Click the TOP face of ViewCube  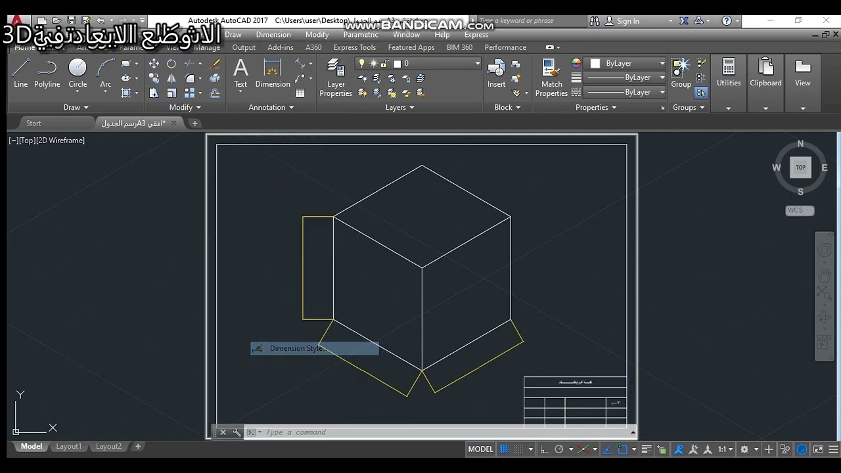point(800,168)
